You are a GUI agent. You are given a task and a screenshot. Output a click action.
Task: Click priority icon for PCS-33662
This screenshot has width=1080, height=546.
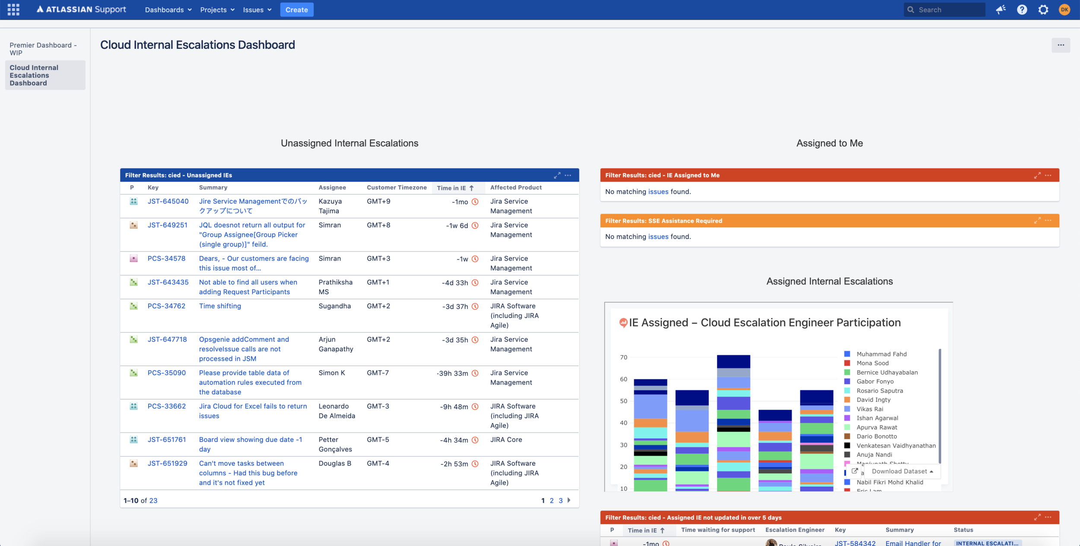point(133,406)
